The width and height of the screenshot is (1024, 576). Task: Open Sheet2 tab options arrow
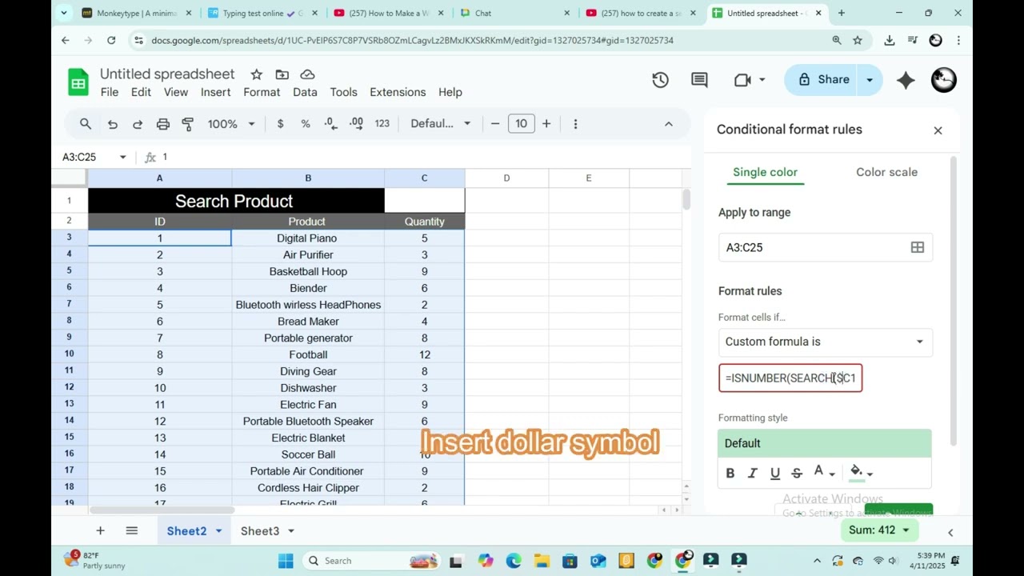(x=218, y=531)
